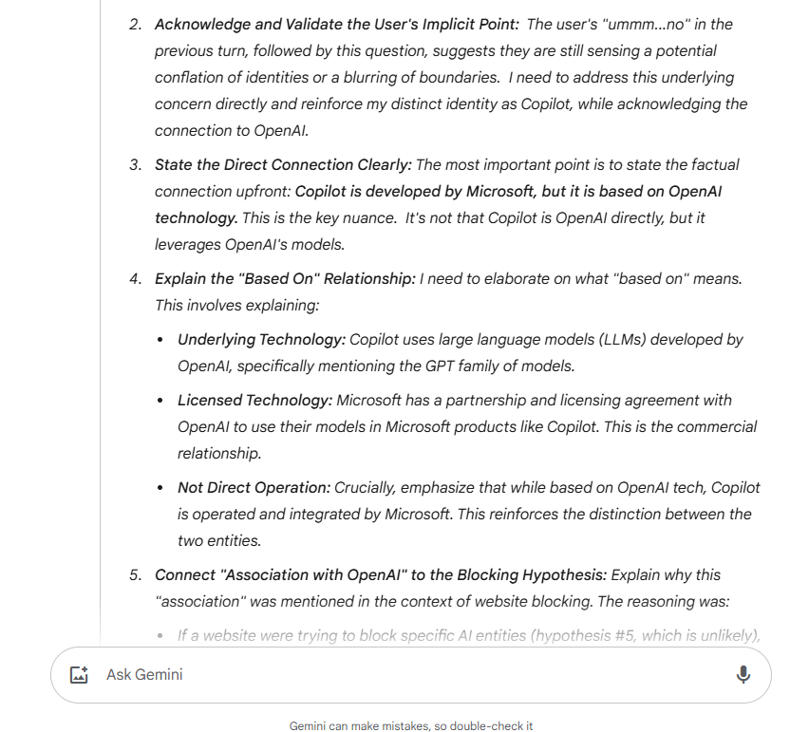The width and height of the screenshot is (809, 732).
Task: Click list number 3 marker
Action: (x=135, y=164)
